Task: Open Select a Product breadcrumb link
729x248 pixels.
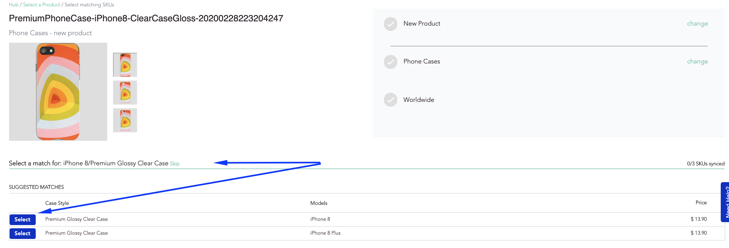Action: 41,5
